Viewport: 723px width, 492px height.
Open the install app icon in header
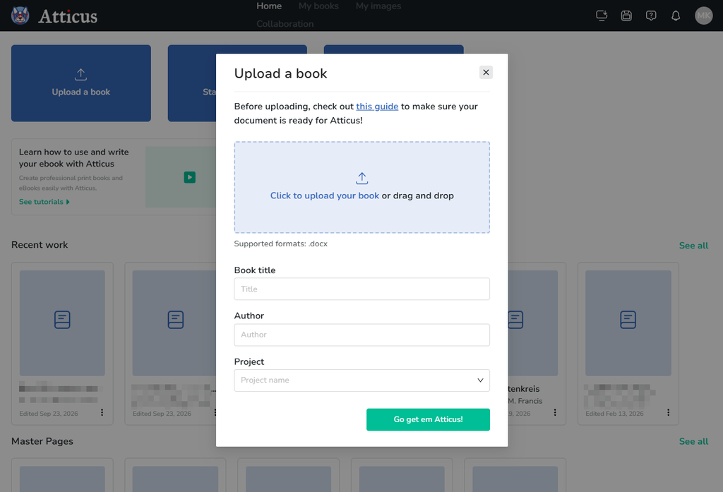tap(602, 16)
